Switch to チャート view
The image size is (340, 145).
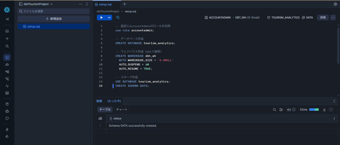(122, 110)
